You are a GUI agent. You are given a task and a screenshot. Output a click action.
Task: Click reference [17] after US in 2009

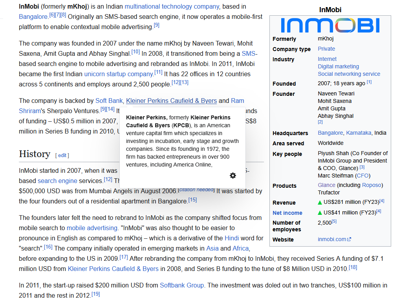point(124,257)
